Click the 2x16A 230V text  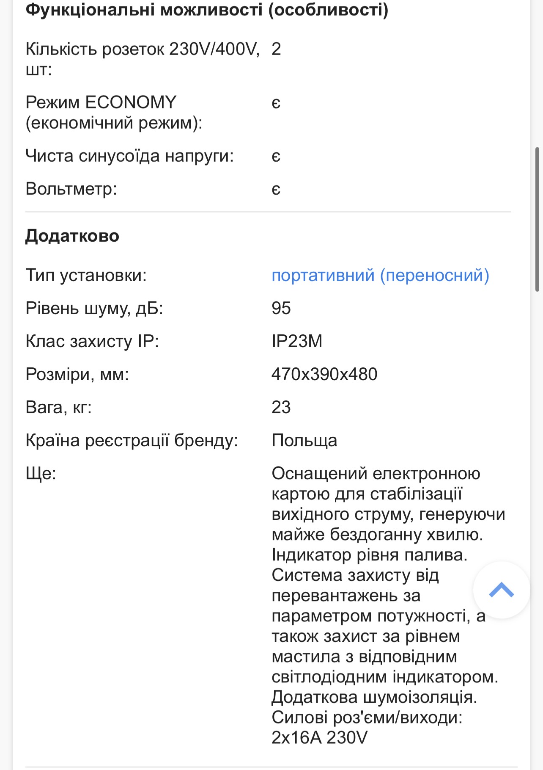(x=320, y=738)
